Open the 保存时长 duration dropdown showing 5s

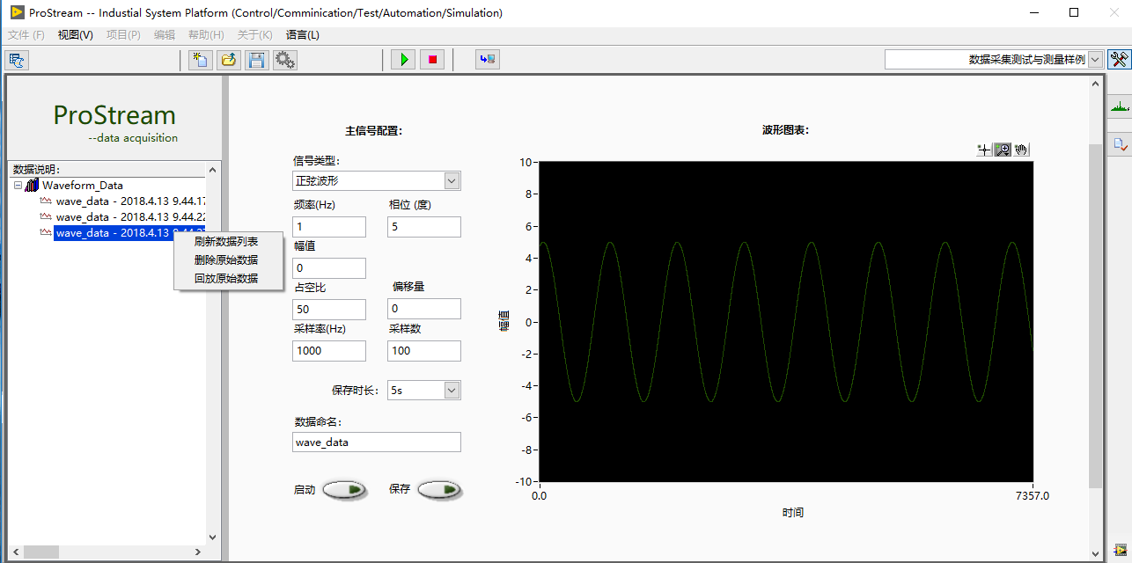click(452, 390)
